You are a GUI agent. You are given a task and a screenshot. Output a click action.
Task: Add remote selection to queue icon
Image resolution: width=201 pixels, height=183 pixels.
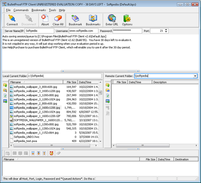(x=108, y=101)
